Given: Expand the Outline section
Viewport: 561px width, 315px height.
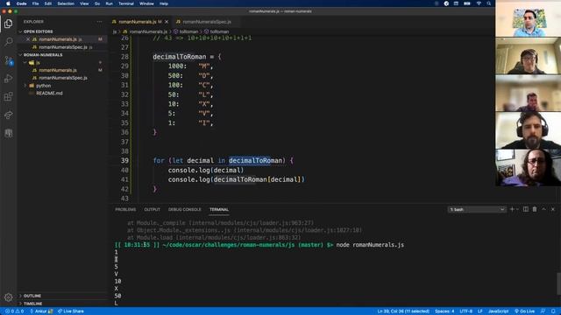Looking at the screenshot, I should click(x=20, y=296).
